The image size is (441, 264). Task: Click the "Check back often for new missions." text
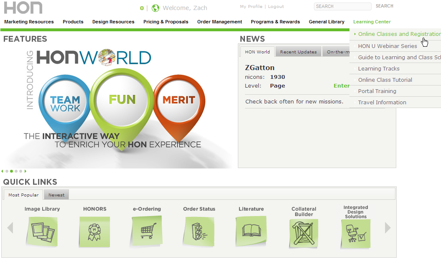294,102
